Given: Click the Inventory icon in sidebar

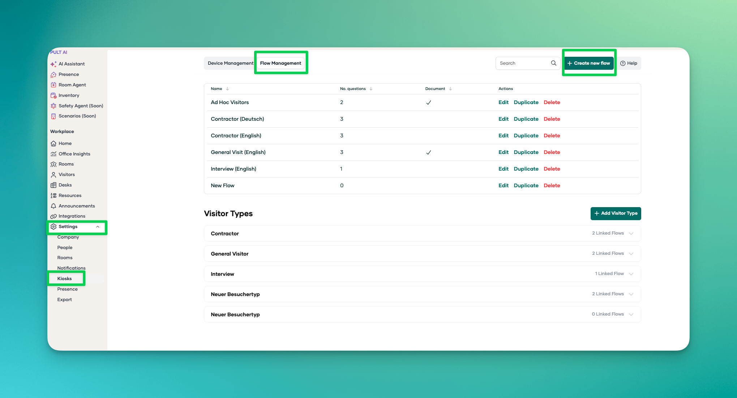Looking at the screenshot, I should 53,95.
